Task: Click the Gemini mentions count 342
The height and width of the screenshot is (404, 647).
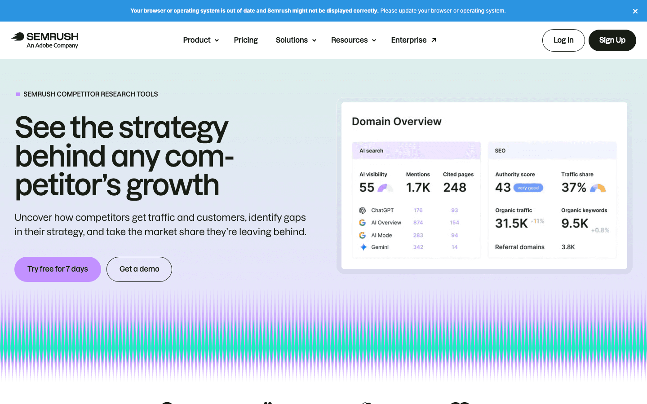Action: tap(418, 247)
